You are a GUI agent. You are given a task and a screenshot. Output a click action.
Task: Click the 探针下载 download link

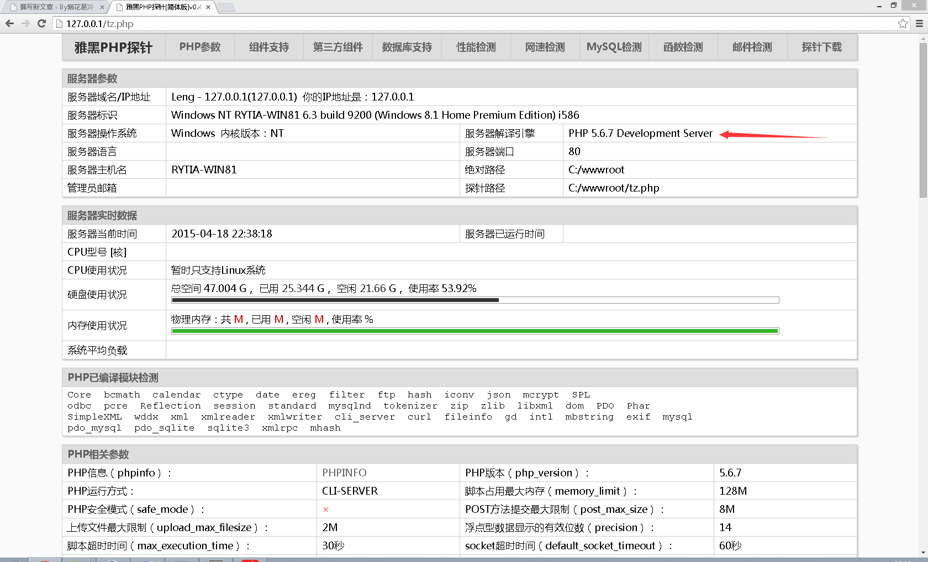[822, 47]
